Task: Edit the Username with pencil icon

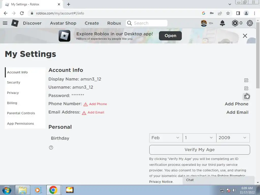Action: (246, 88)
